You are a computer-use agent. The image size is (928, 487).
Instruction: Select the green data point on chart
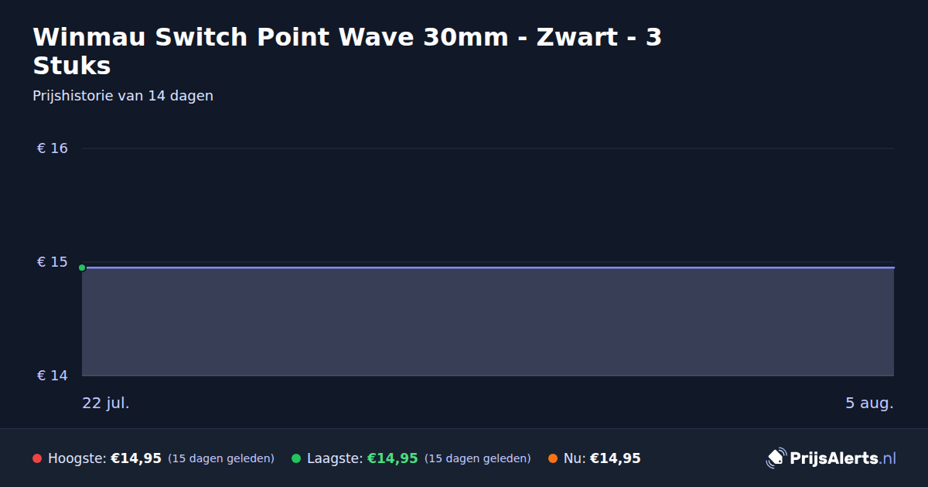point(82,267)
